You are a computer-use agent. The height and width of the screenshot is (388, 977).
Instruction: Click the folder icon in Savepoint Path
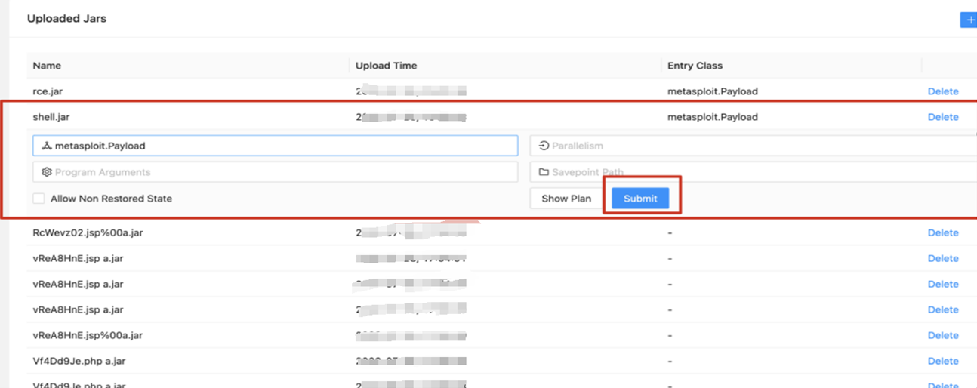tap(544, 172)
